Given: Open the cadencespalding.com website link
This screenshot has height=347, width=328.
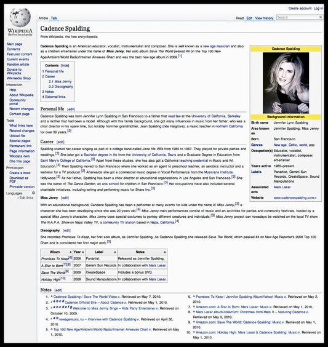Looking at the screenshot, I should 295,197.
